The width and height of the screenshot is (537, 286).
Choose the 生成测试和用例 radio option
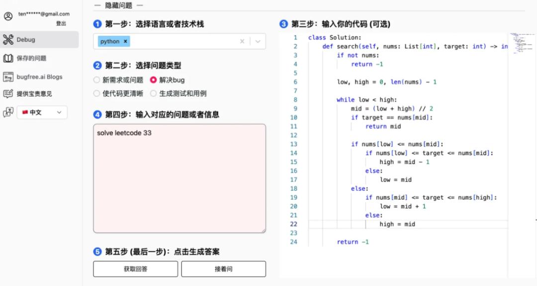click(x=153, y=94)
